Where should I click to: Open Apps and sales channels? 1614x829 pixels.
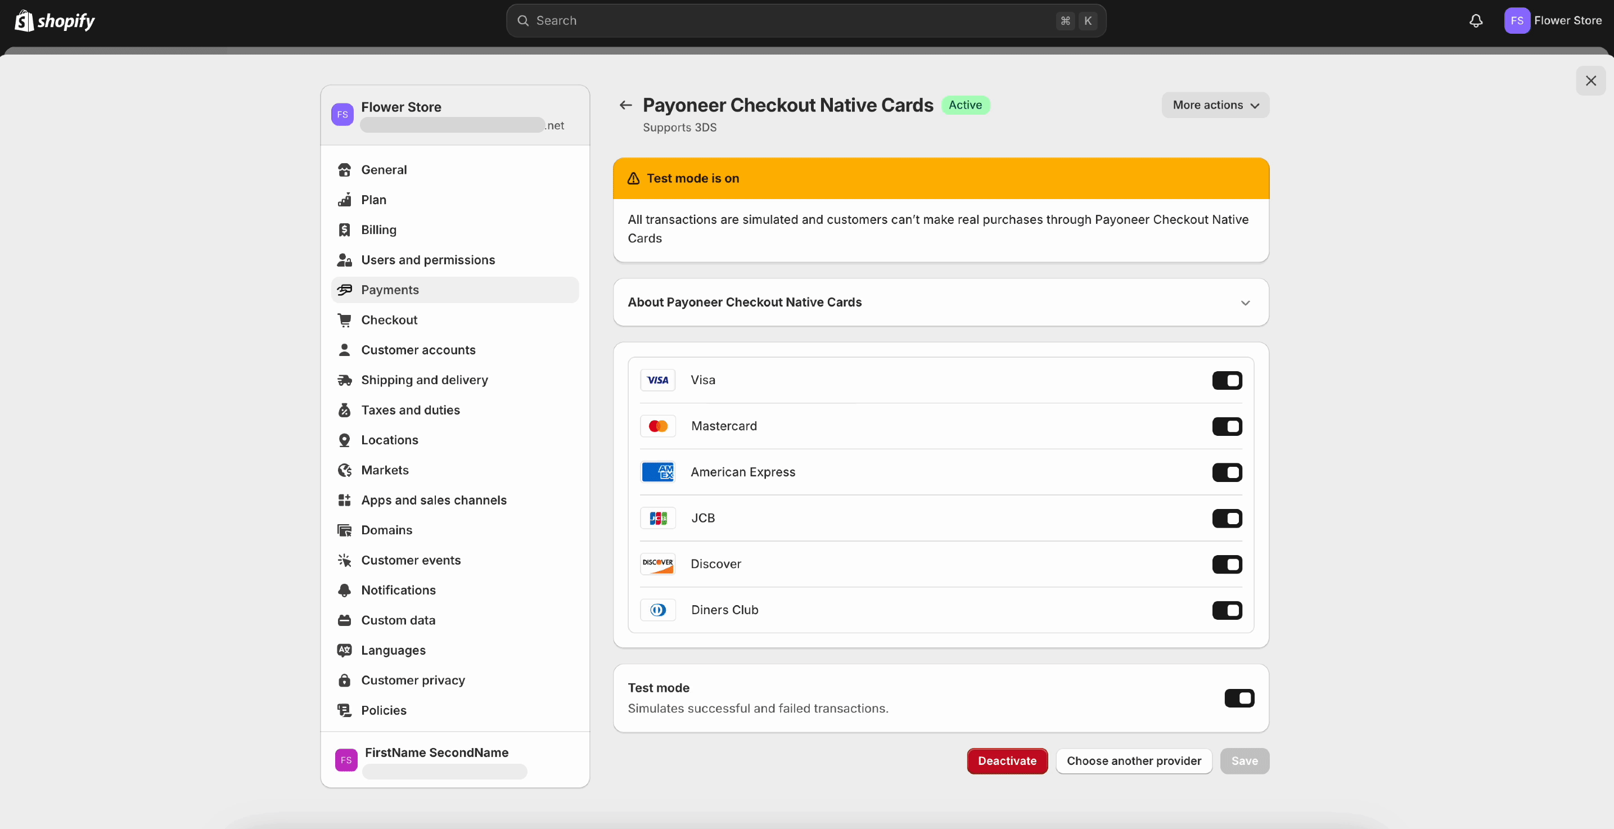coord(434,500)
